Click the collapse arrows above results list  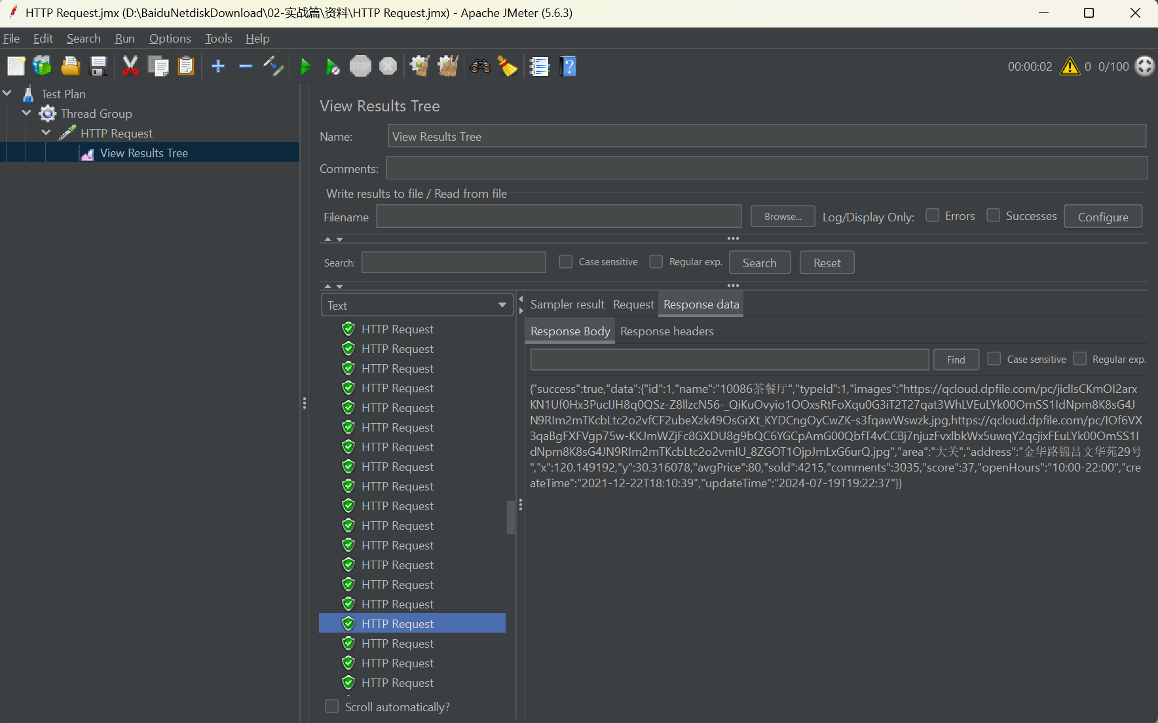[x=333, y=286]
